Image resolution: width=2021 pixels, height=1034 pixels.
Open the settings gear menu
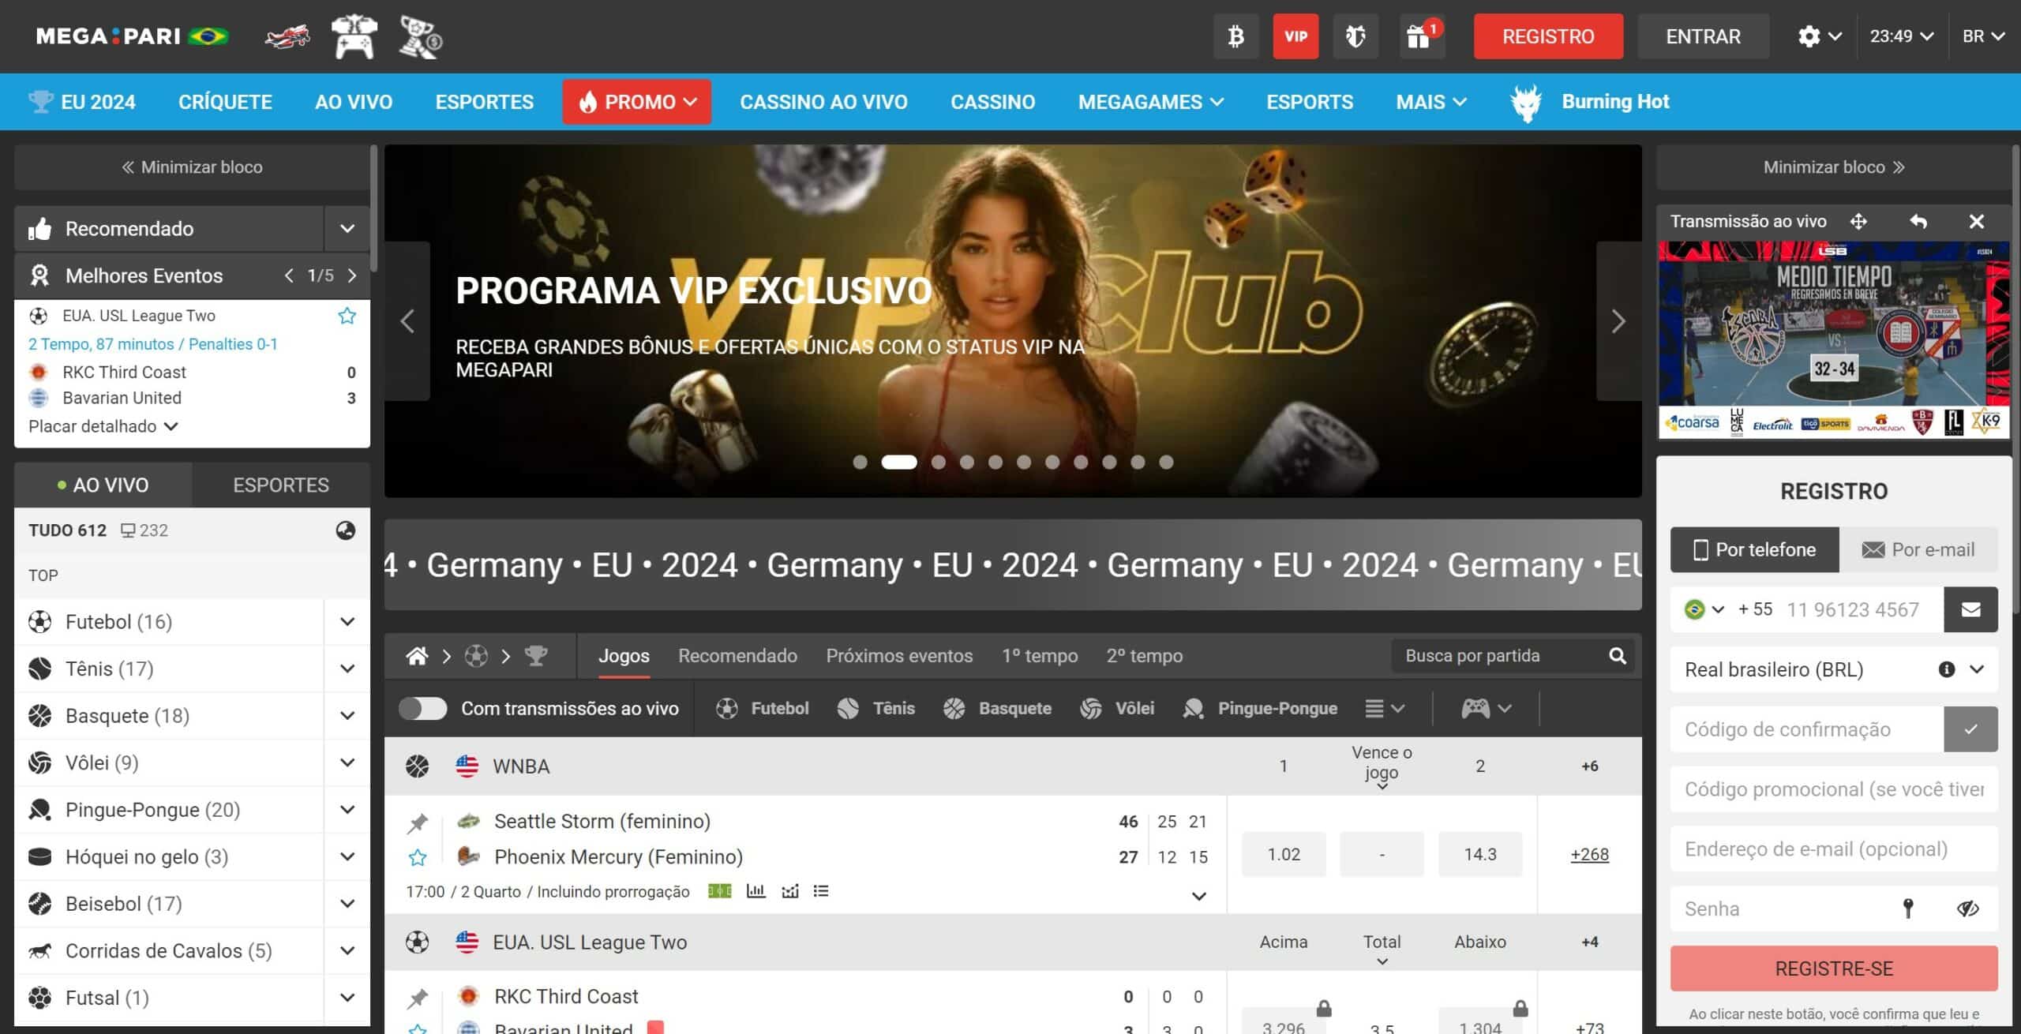coord(1819,36)
